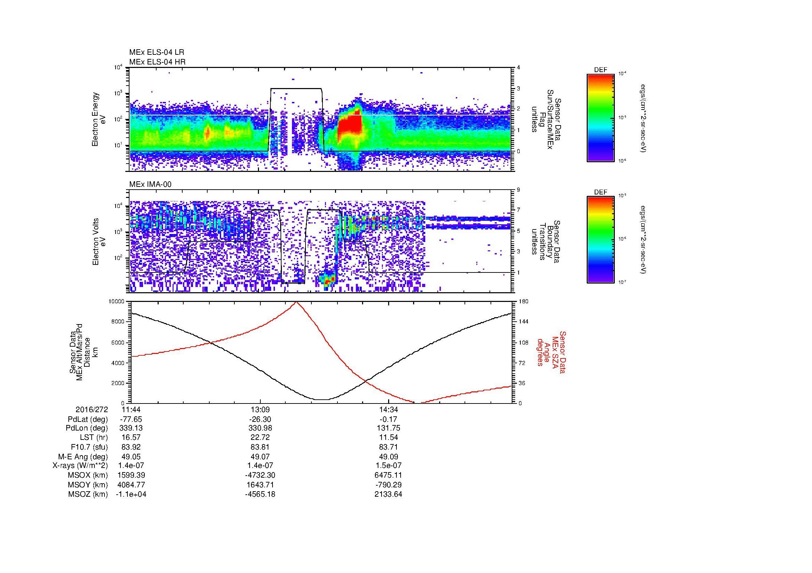Click the lower DEF ion color bar
The image size is (812, 573).
click(x=601, y=240)
